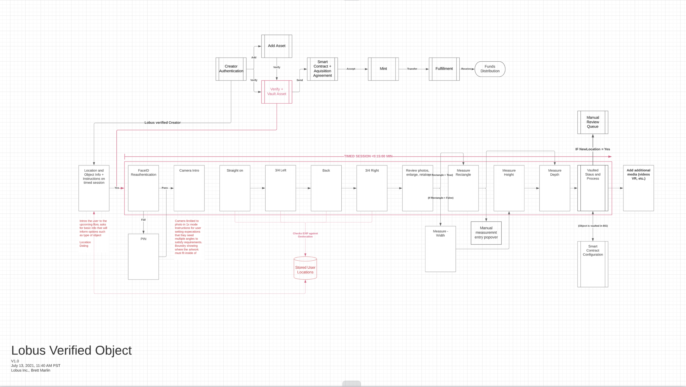Click the 3/4 Right box
The height and width of the screenshot is (387, 686).
[x=372, y=188]
